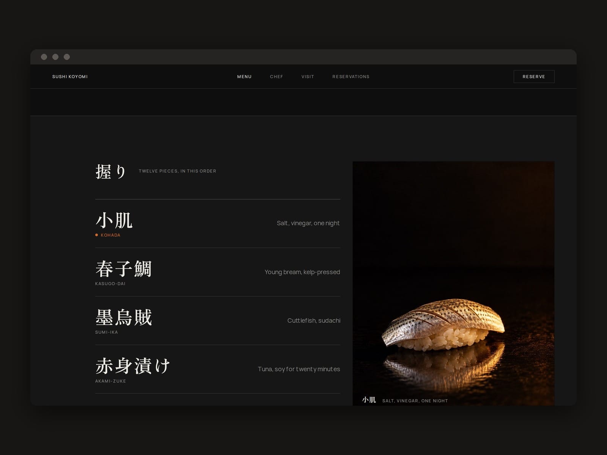This screenshot has height=455, width=607.
Task: Click the 握り section heading
Action: coord(110,171)
